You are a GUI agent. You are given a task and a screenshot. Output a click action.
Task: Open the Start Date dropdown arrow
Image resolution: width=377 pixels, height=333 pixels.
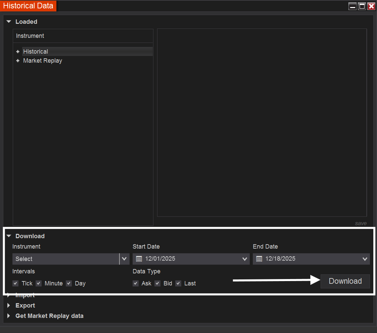[x=244, y=259]
